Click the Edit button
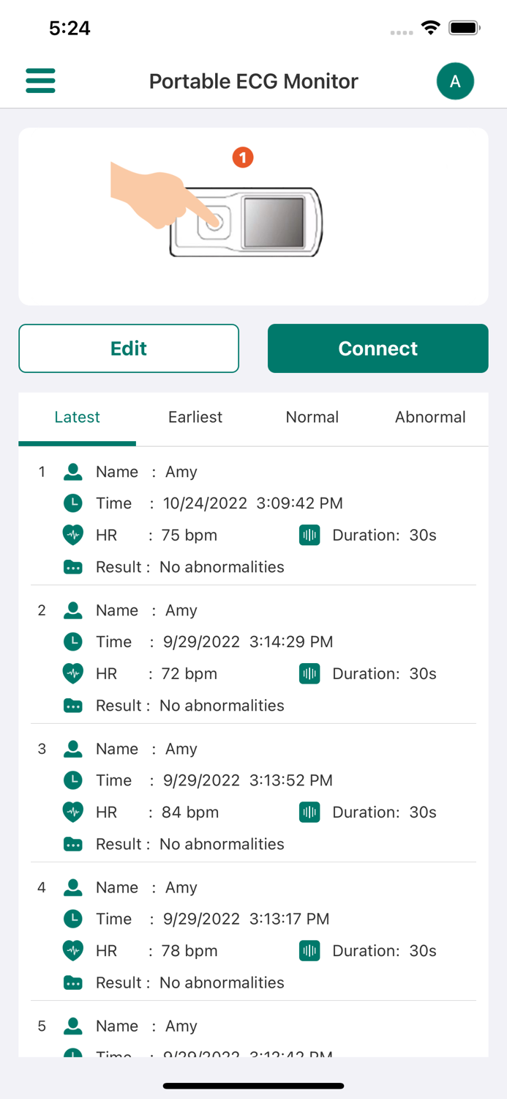507x1099 pixels. (129, 348)
